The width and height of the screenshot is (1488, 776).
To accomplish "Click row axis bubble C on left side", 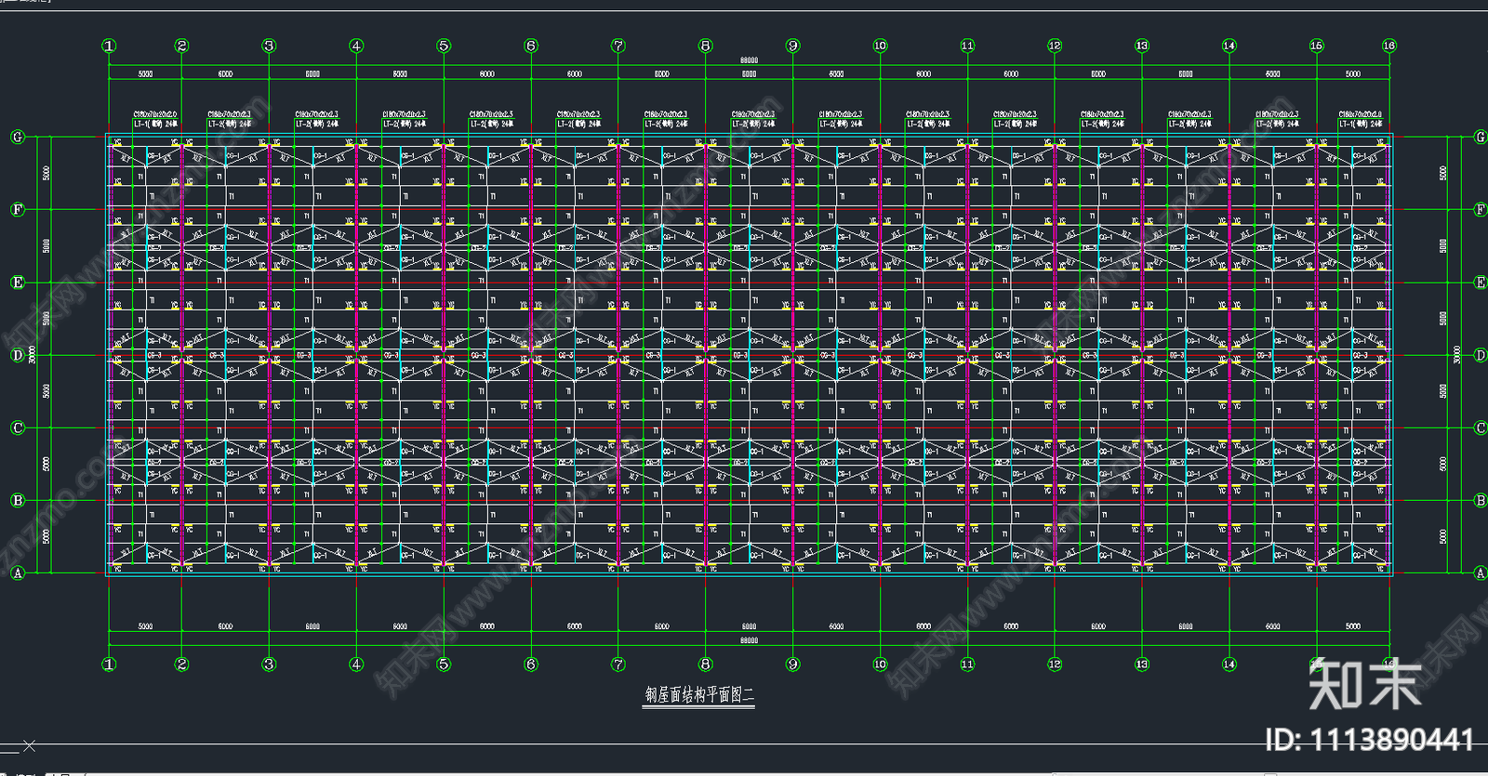I will click(17, 427).
